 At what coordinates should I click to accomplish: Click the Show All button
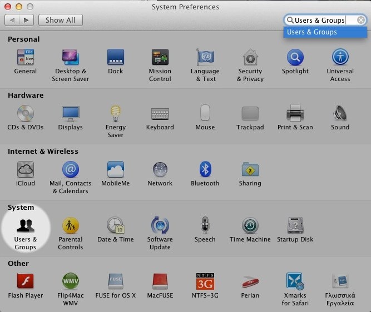(x=60, y=20)
